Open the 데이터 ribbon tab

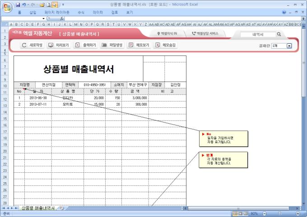[98, 12]
